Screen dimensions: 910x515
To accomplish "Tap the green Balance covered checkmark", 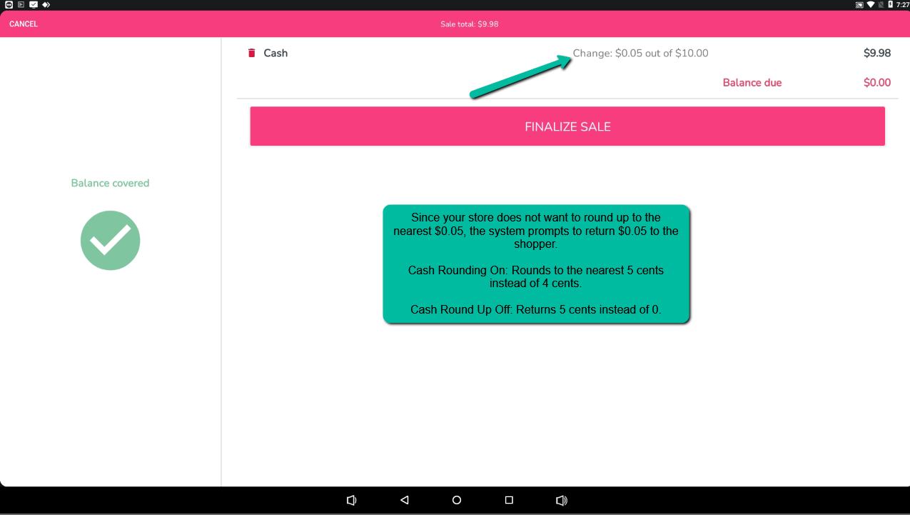I will [110, 240].
